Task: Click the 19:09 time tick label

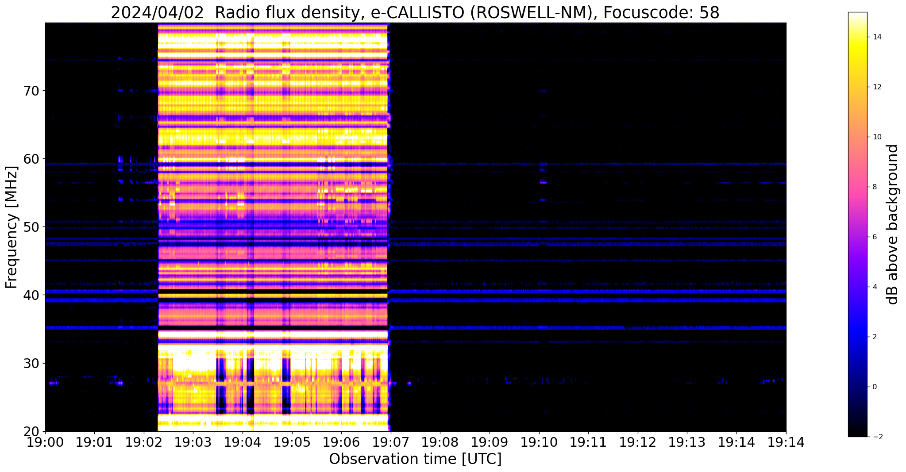Action: pyautogui.click(x=490, y=441)
